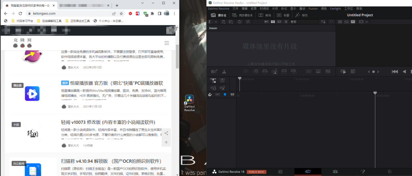Open the 文件 (File) menu in DaVinci Resolve
This screenshot has height=176, width=412.
point(235,9)
